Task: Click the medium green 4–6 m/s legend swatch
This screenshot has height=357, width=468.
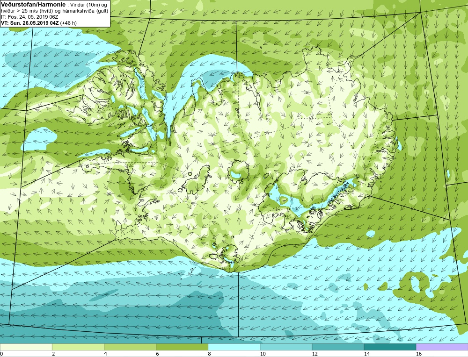Action: coord(130,347)
